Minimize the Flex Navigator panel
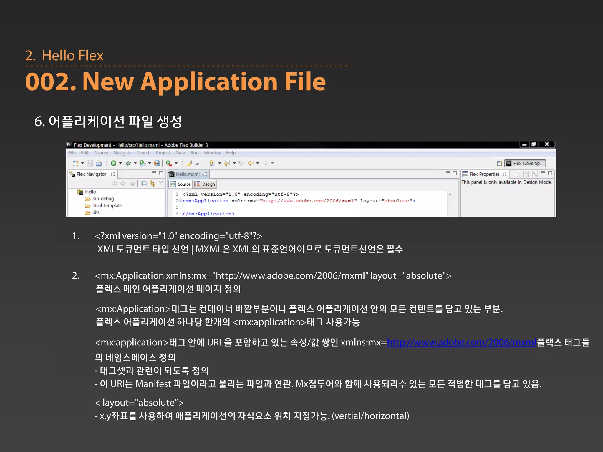This screenshot has height=452, width=603. pos(154,172)
